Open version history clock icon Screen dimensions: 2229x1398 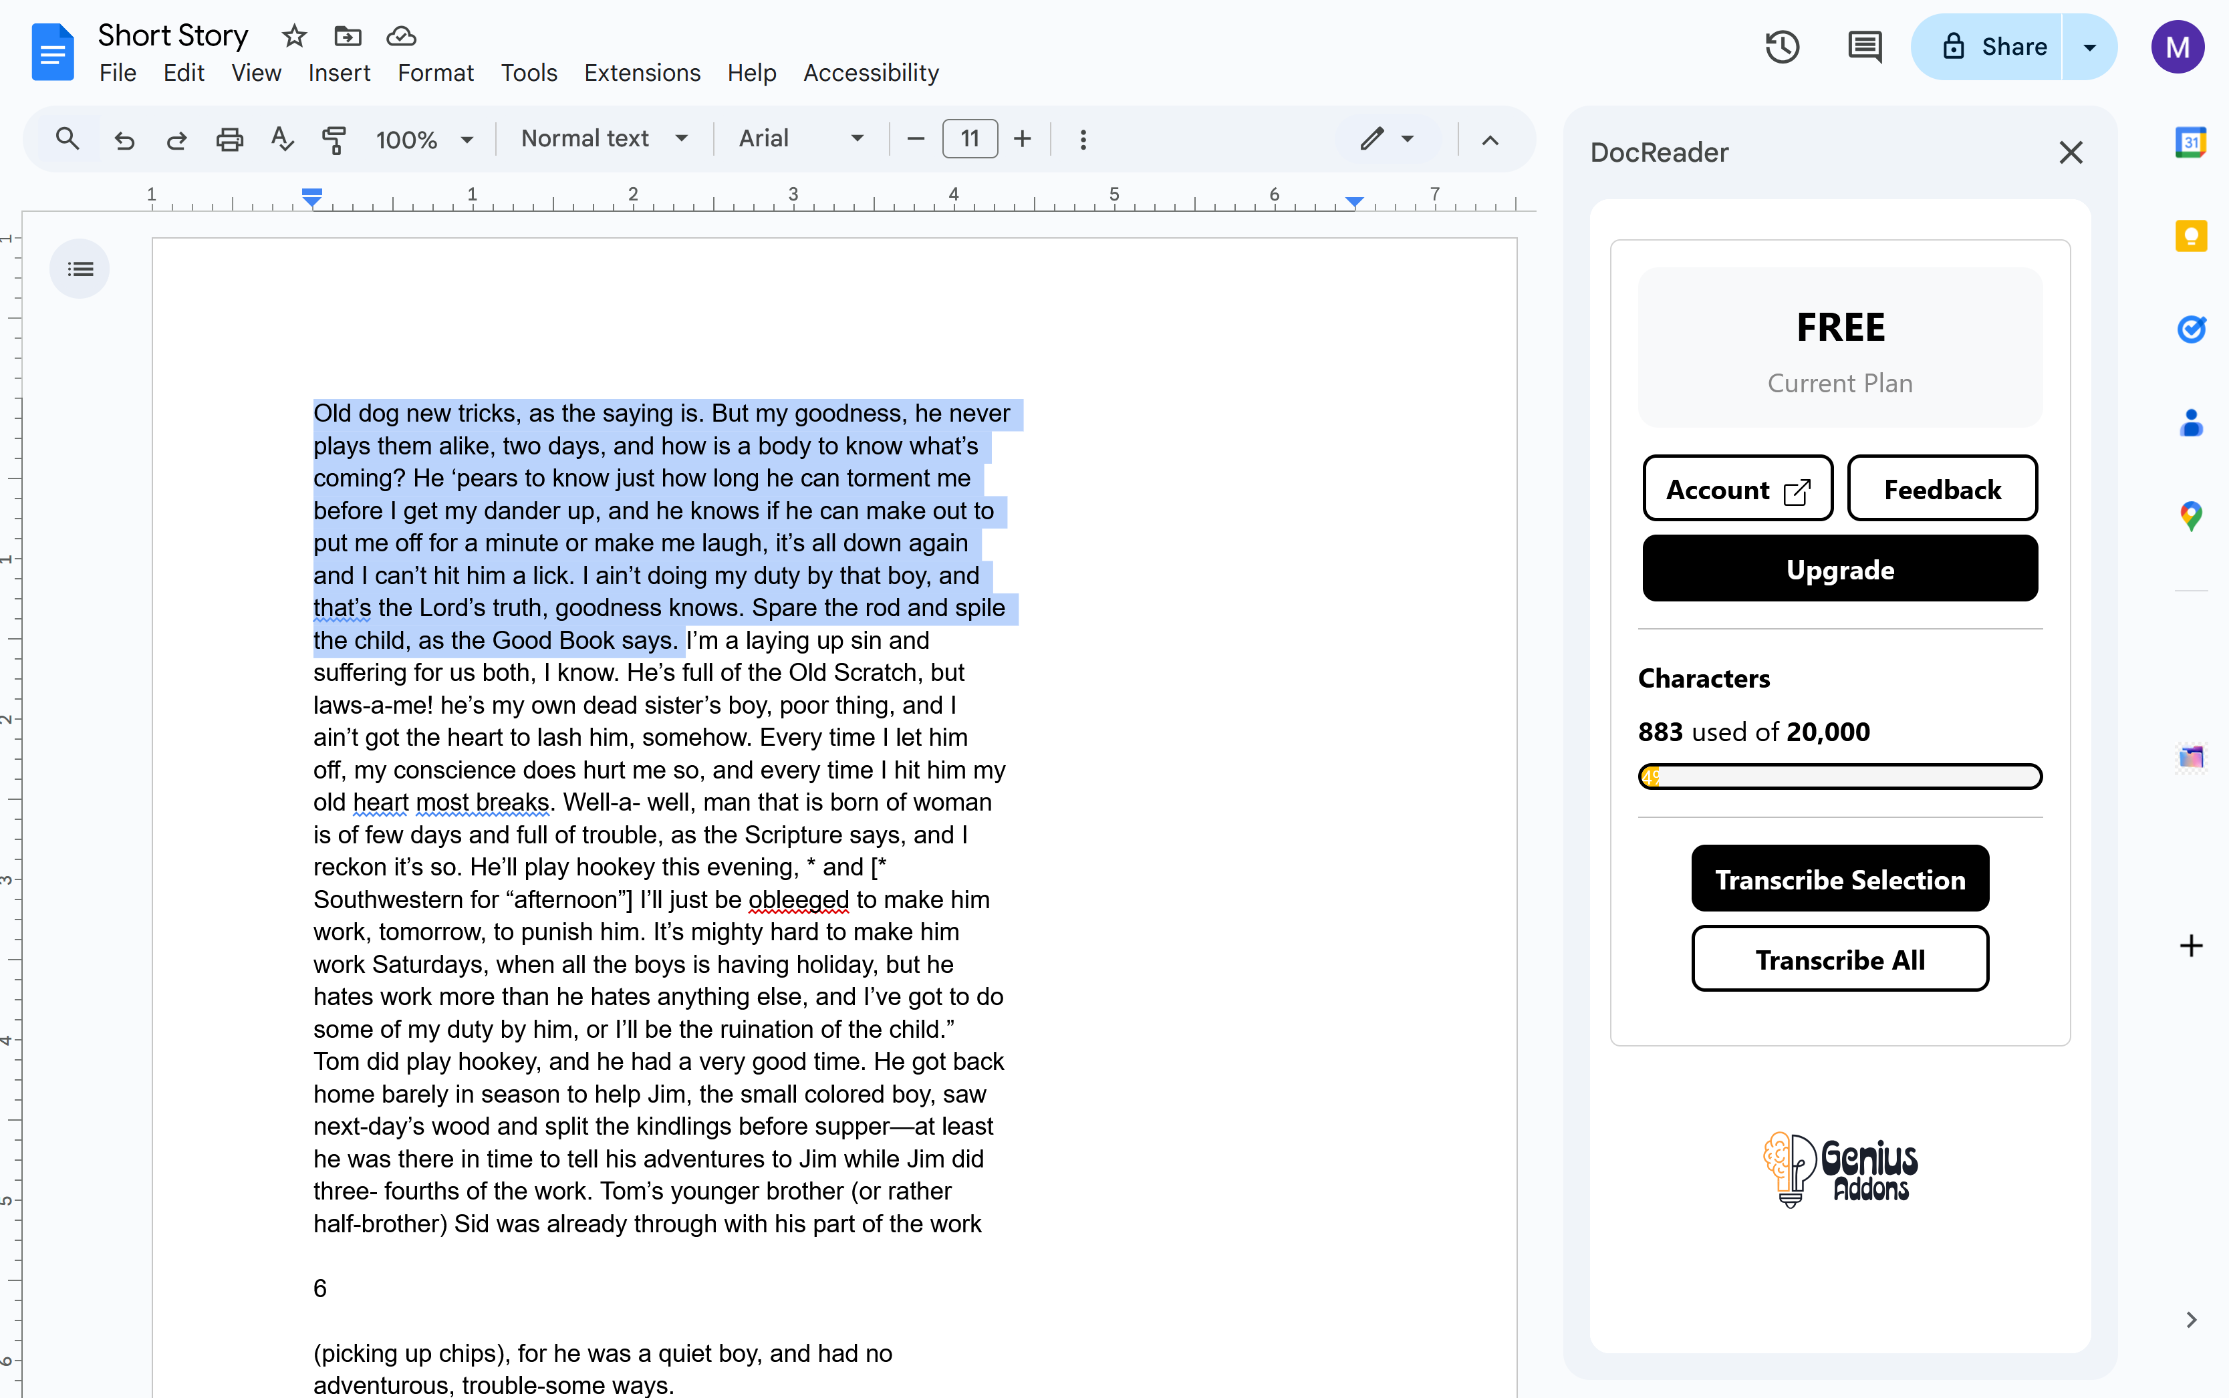tap(1782, 46)
